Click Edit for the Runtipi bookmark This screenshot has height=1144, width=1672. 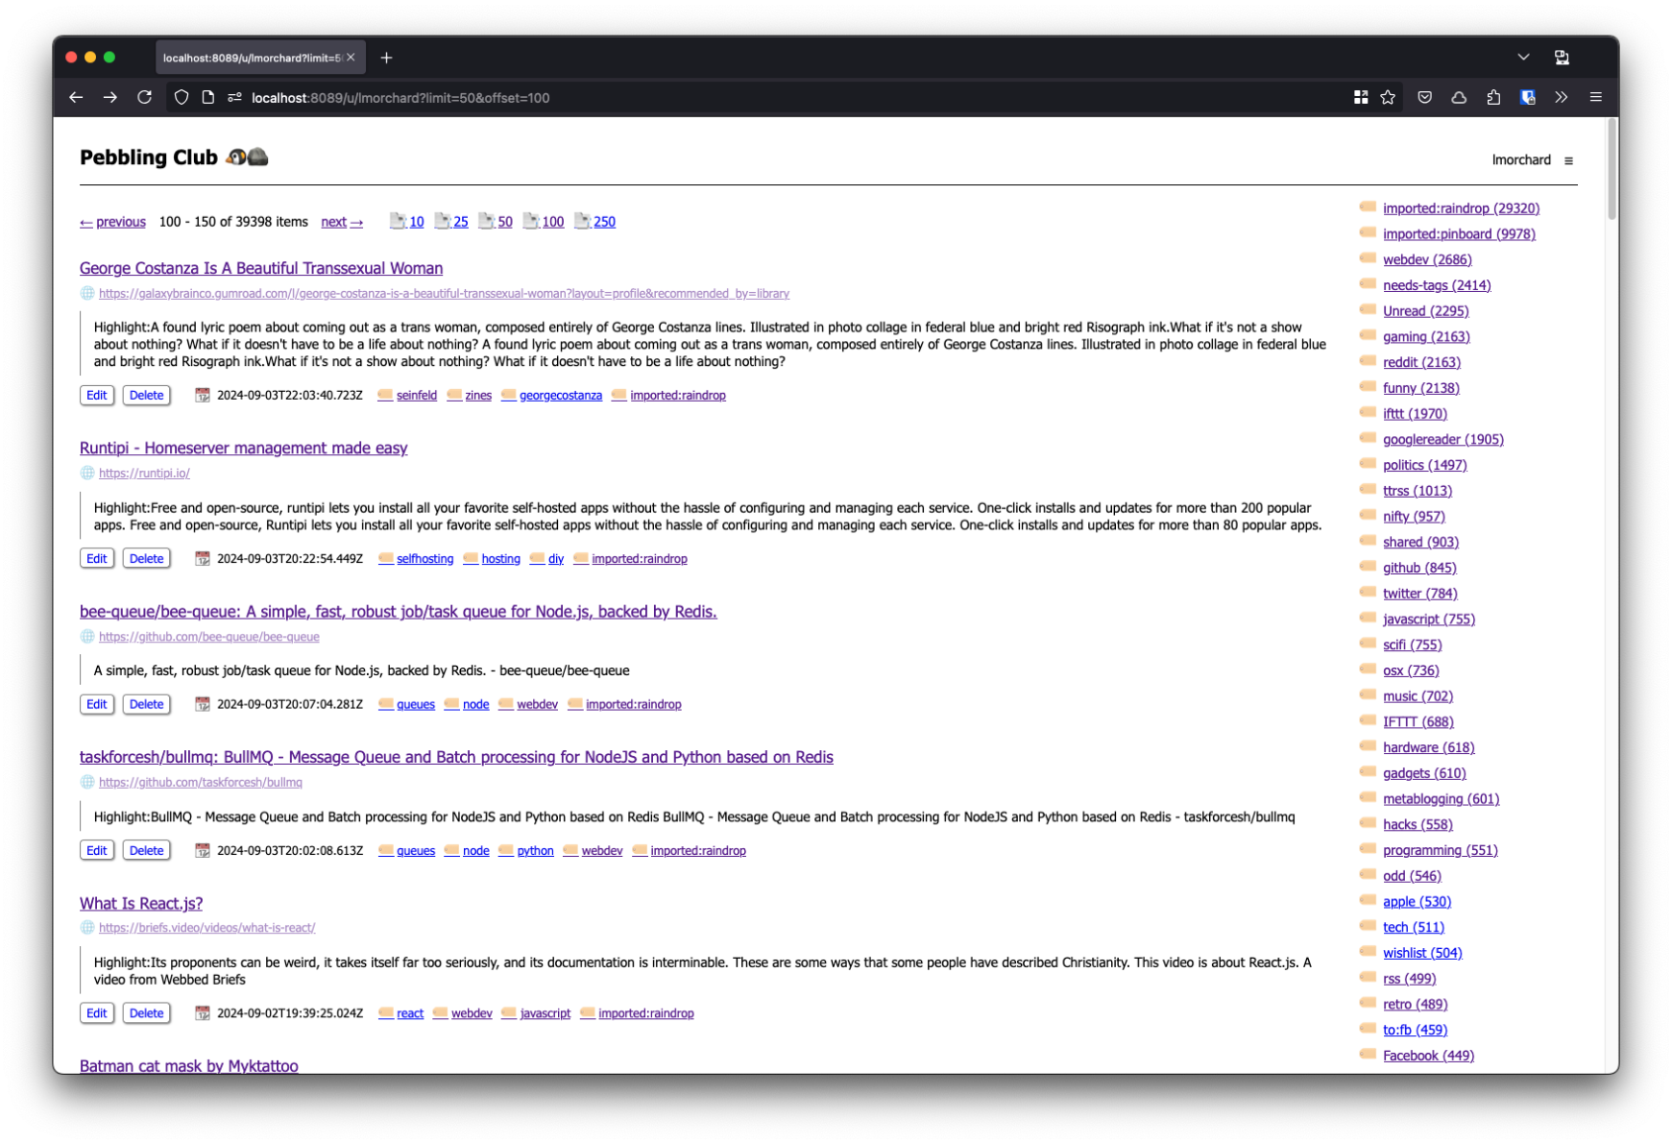click(x=97, y=558)
